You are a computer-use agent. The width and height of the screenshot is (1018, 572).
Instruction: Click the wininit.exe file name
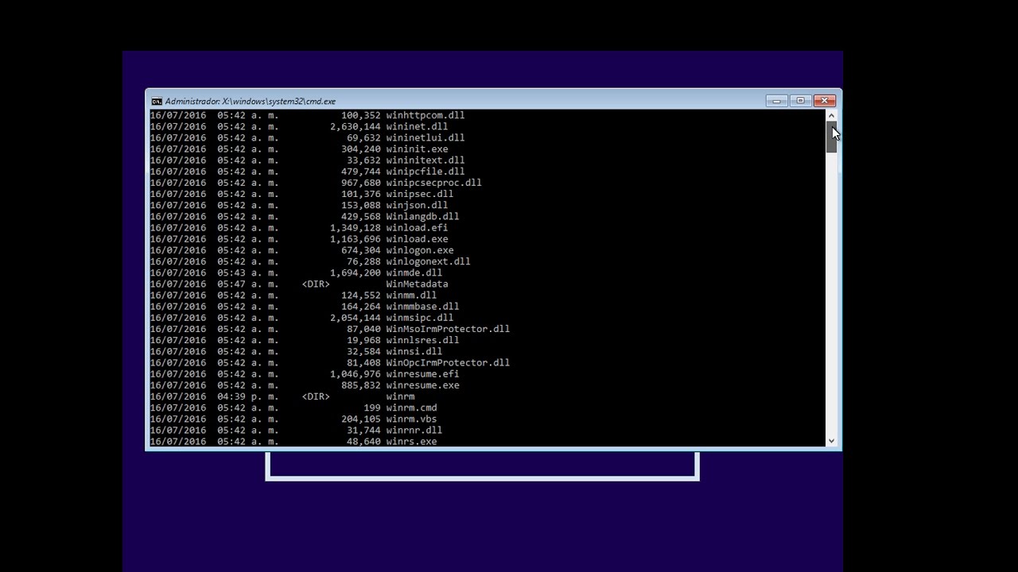(417, 149)
